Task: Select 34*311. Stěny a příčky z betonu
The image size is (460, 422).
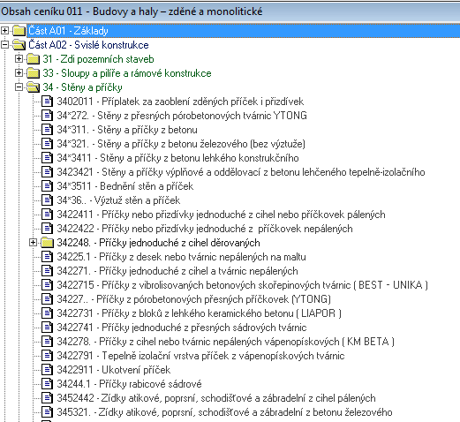Action: (x=127, y=130)
